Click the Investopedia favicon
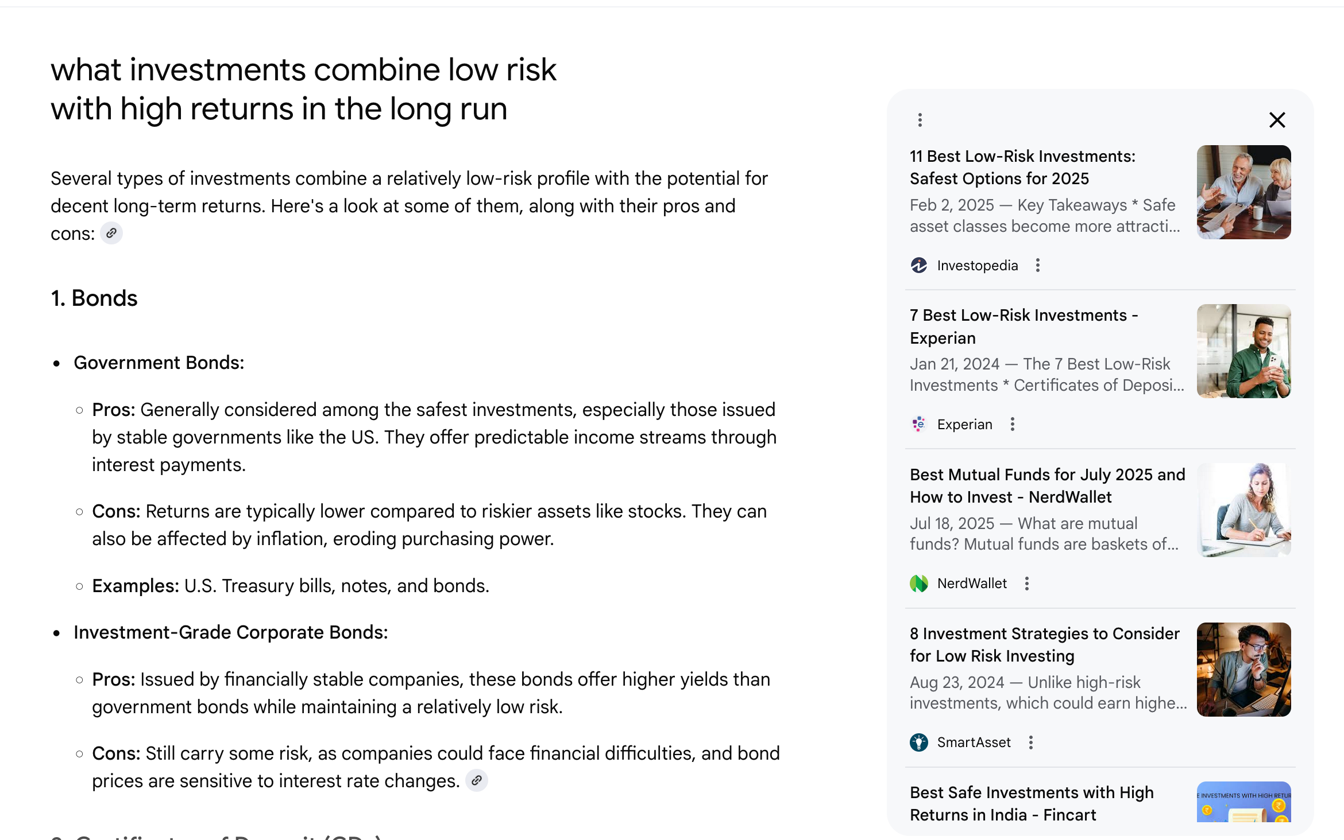The image size is (1344, 840). [x=919, y=265]
